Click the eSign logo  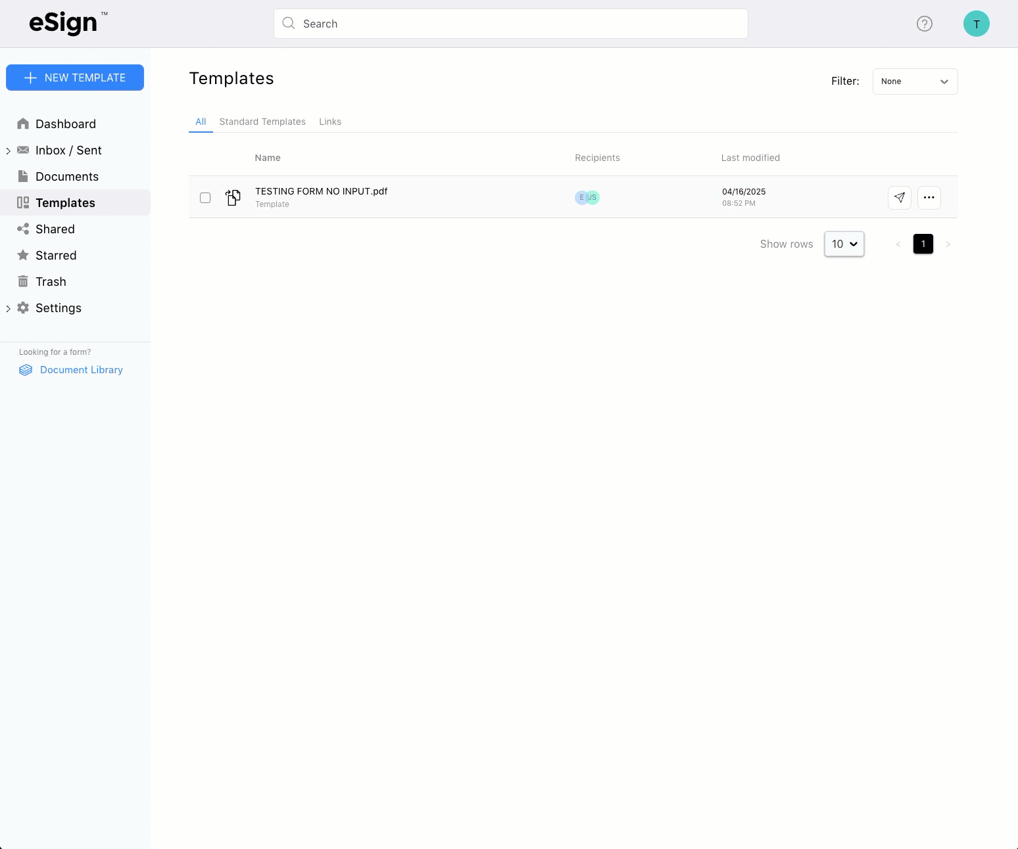(68, 23)
